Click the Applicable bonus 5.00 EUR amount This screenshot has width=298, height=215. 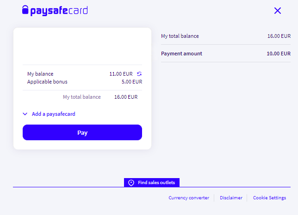[132, 82]
